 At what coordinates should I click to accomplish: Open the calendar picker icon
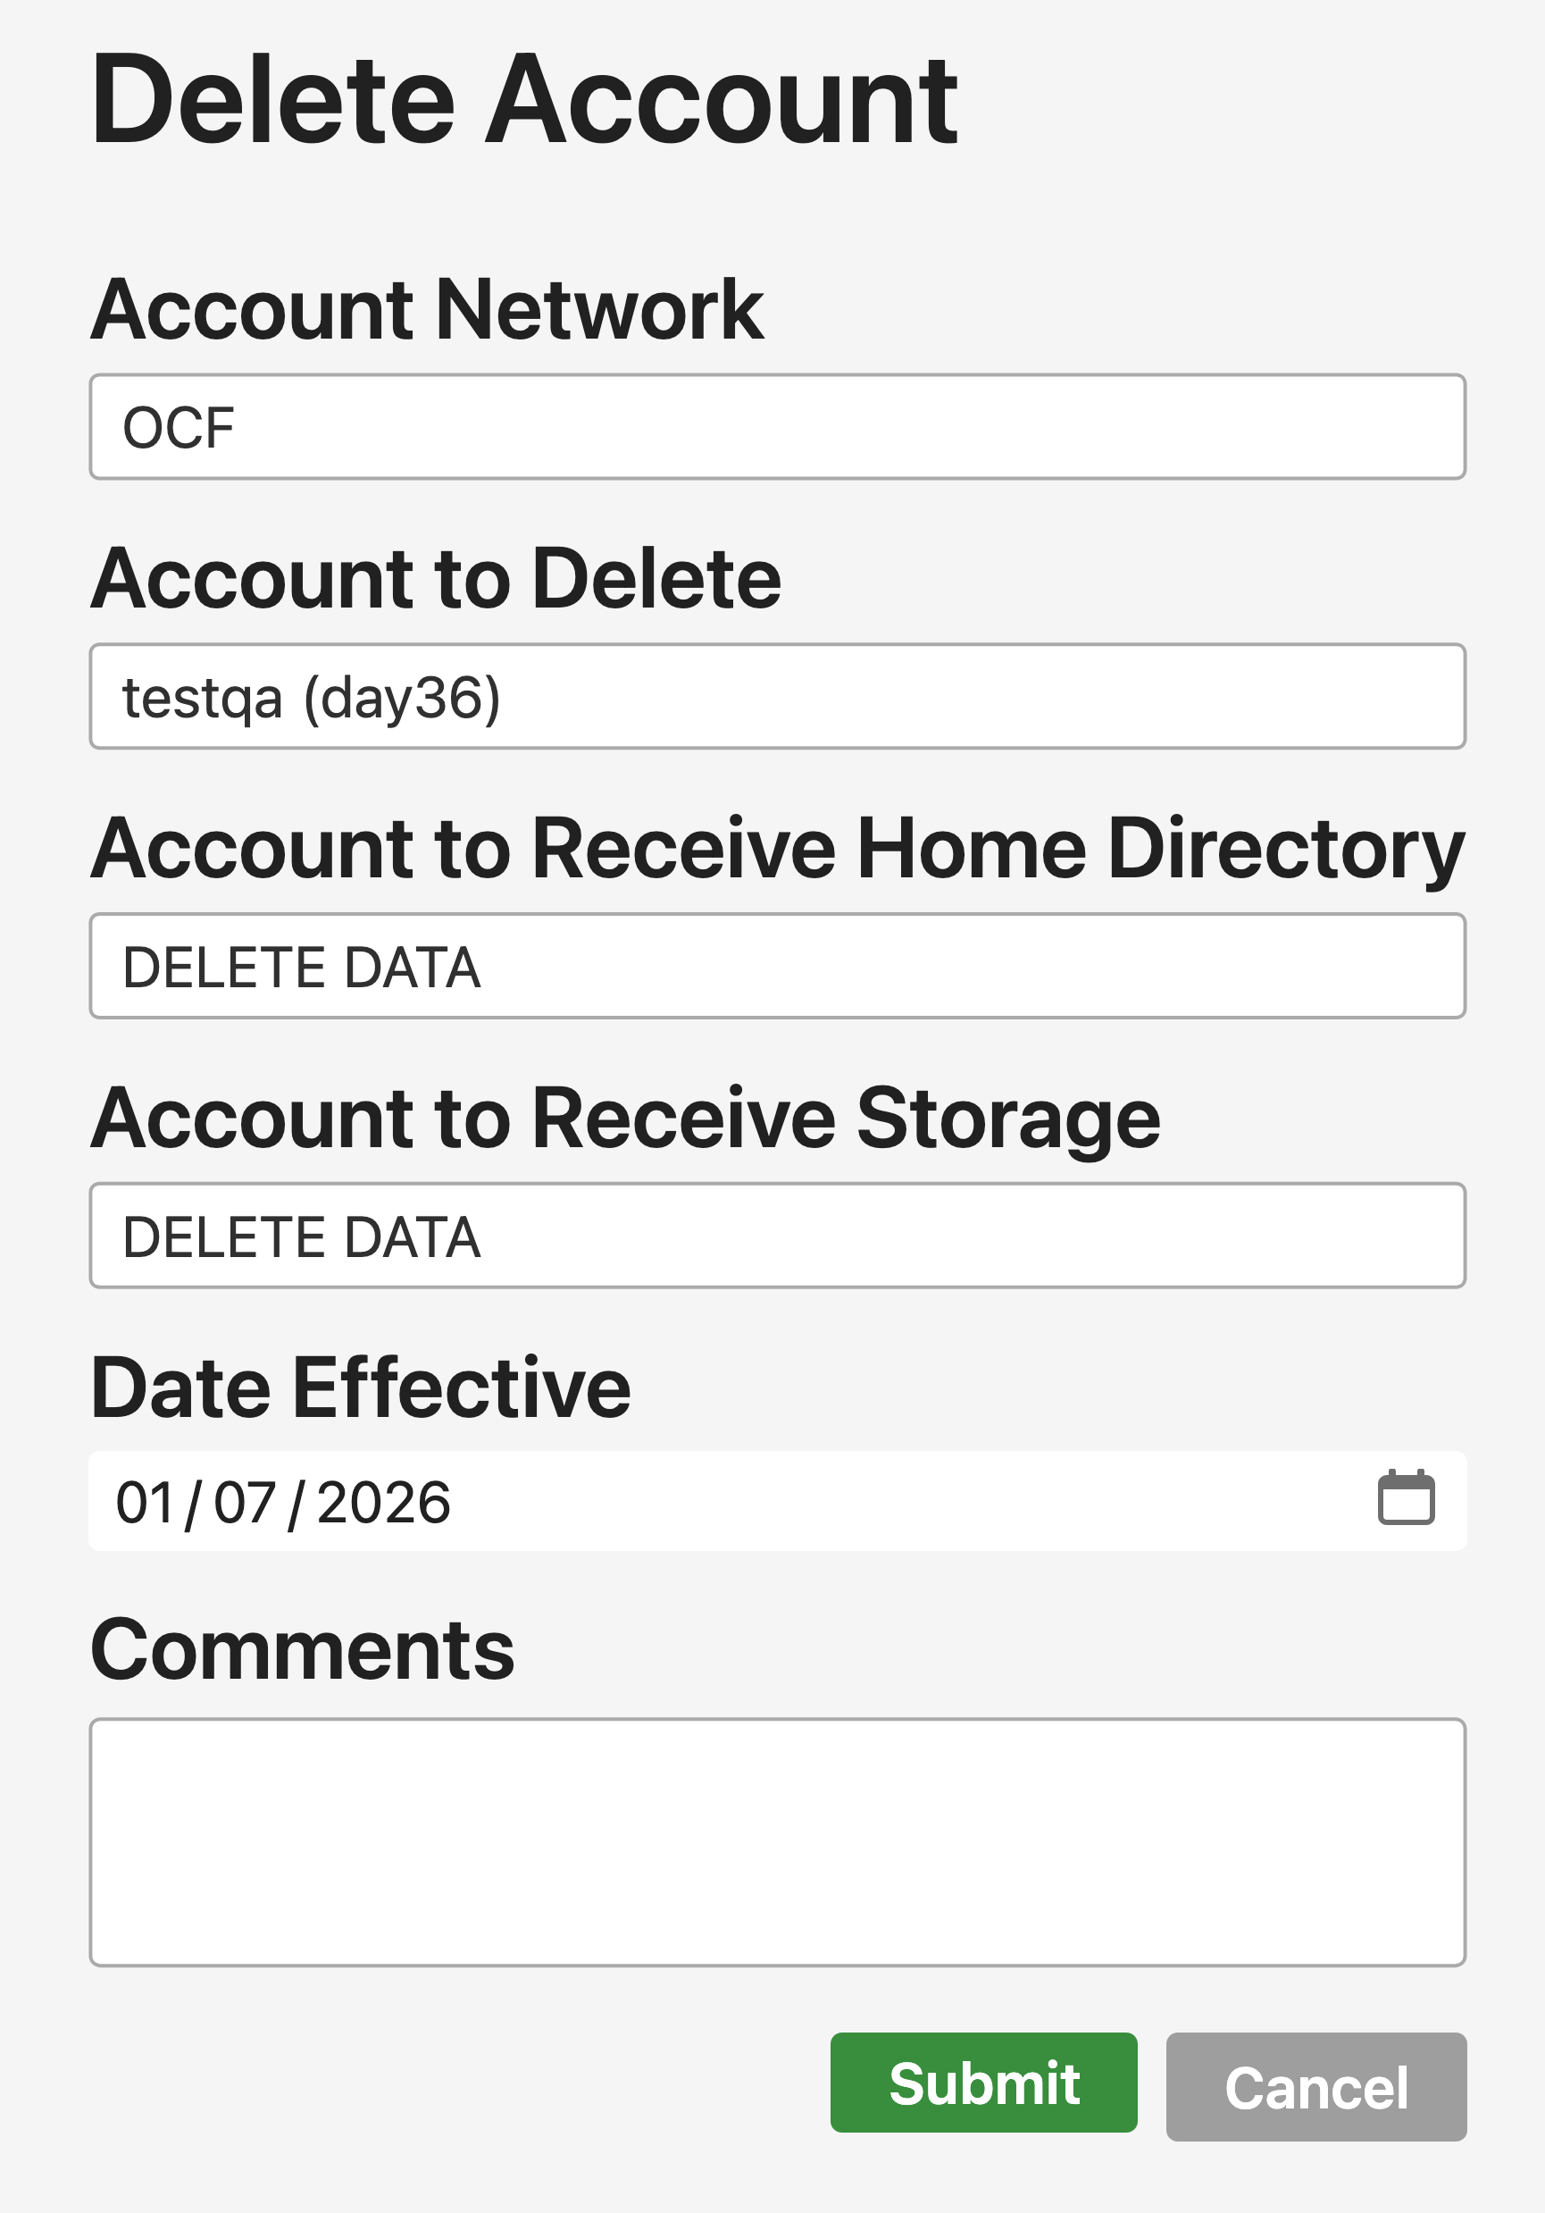coord(1406,1499)
